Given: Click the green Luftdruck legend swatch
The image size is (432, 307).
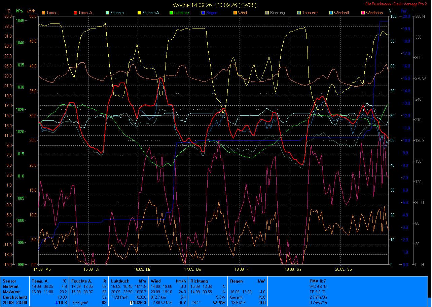Looking at the screenshot, I should [171, 13].
